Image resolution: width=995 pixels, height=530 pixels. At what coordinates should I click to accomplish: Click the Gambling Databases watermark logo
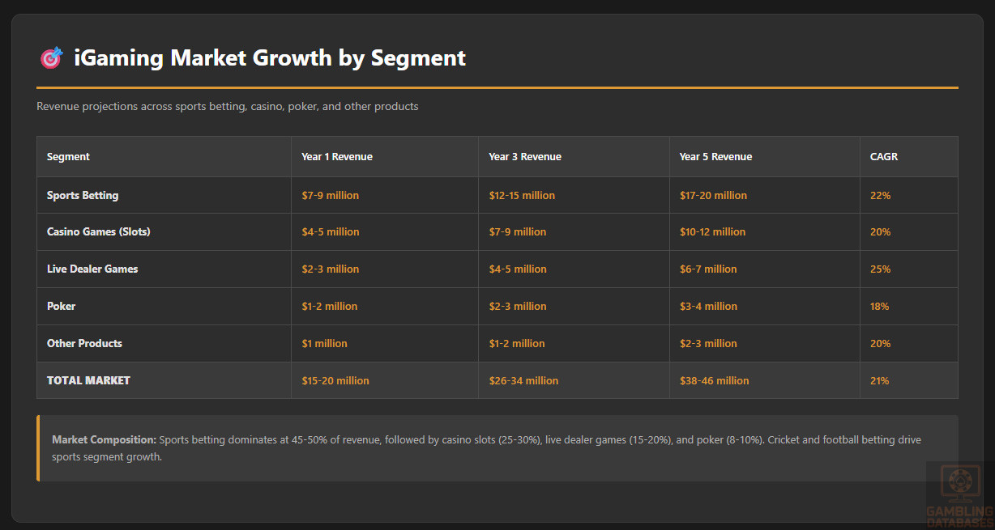(960, 494)
